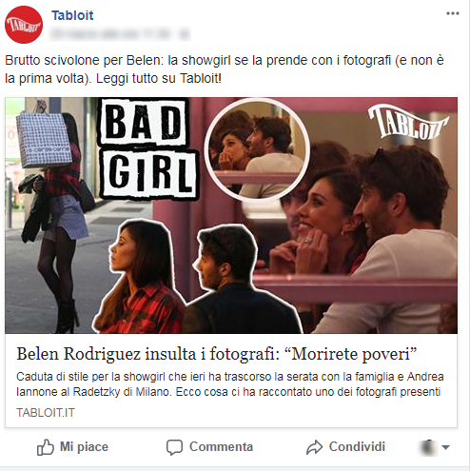The image size is (470, 471).
Task: Open the Tabloit page profile picture
Action: [24, 25]
